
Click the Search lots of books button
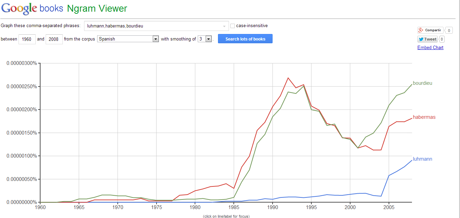click(x=245, y=39)
